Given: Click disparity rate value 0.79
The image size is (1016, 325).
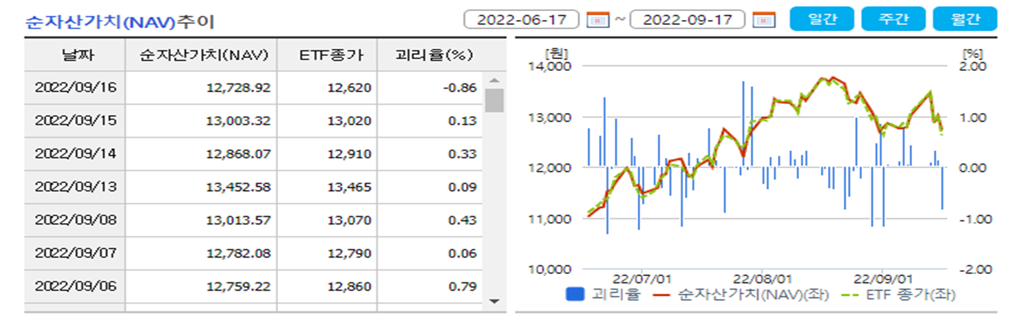Looking at the screenshot, I should point(463,286).
